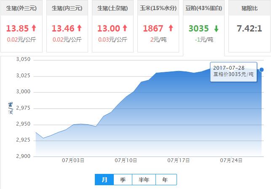Click the 2,950 y-axis label
Viewport: 271px width, 189px height.
click(23, 124)
